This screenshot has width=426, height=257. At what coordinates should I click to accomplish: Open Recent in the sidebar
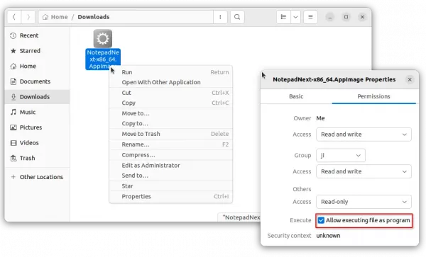pyautogui.click(x=37, y=35)
